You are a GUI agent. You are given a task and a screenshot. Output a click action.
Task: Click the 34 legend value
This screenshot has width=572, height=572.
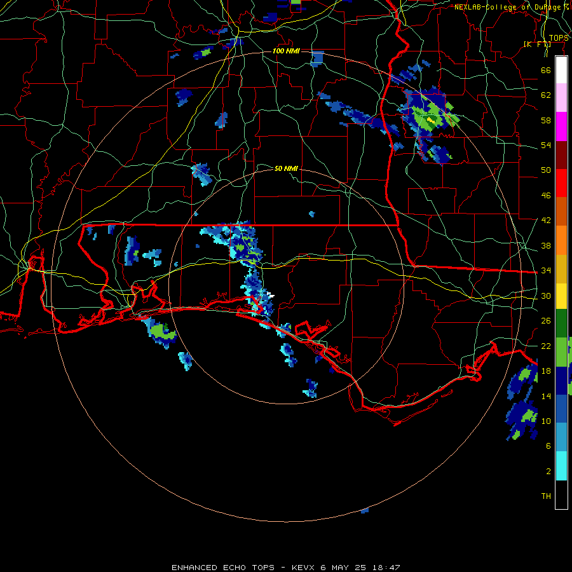pyautogui.click(x=546, y=271)
